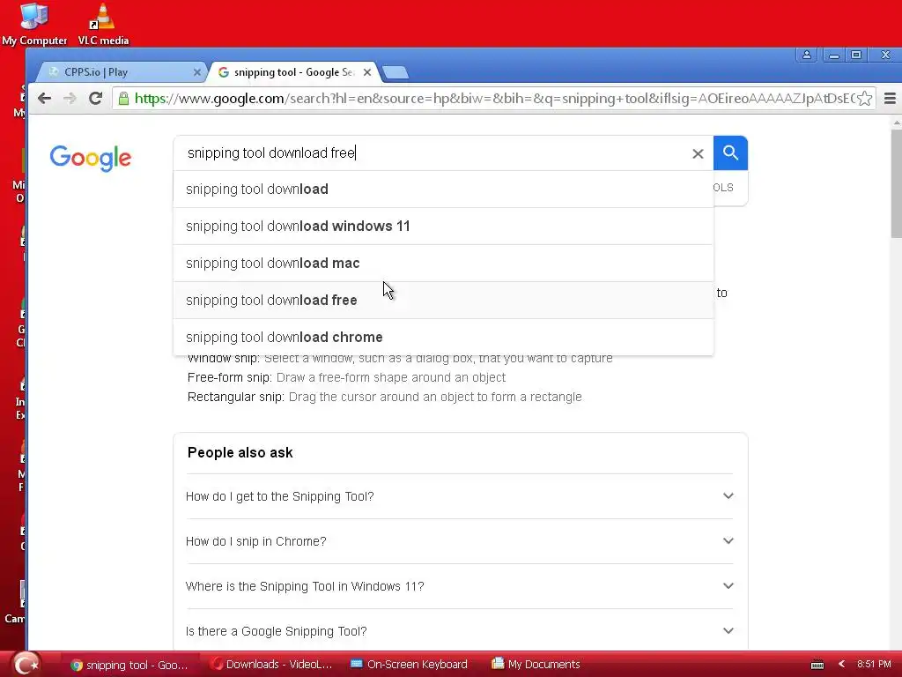Open Chrome 'snipping tool - Goo...' taskbar button
The image size is (902, 677).
(129, 665)
